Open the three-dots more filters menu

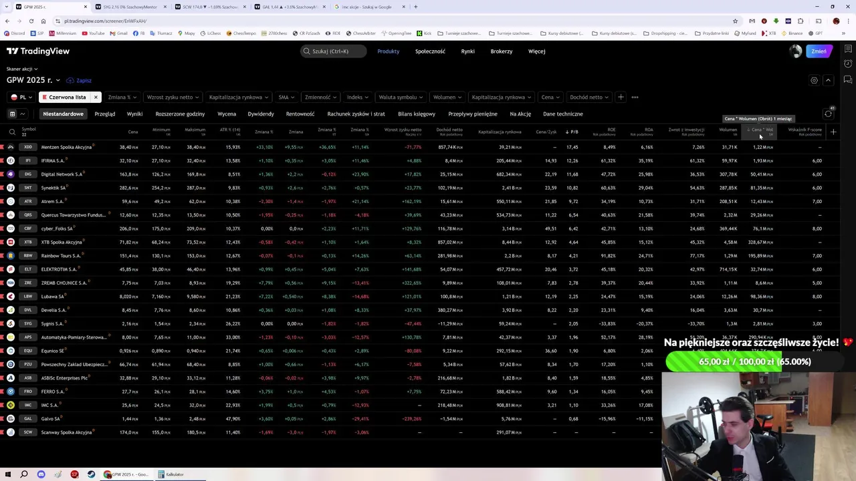coord(635,97)
